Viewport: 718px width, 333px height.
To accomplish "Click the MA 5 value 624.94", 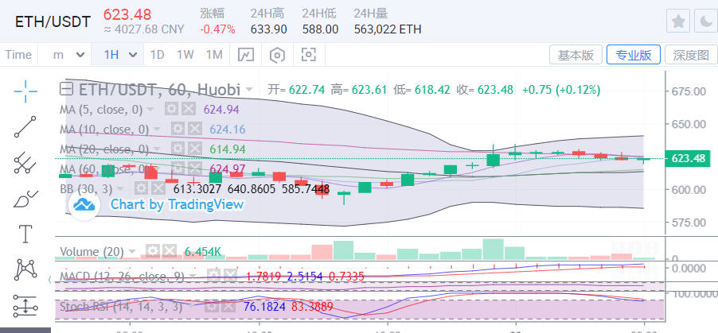I will click(221, 110).
